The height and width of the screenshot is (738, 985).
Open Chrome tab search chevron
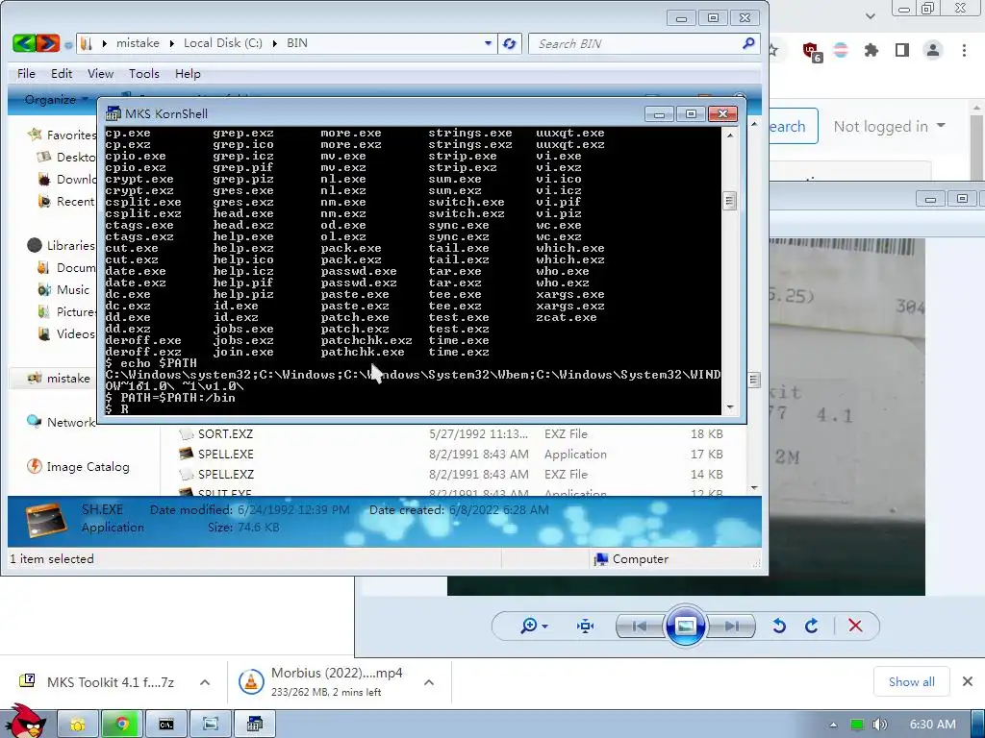click(870, 15)
